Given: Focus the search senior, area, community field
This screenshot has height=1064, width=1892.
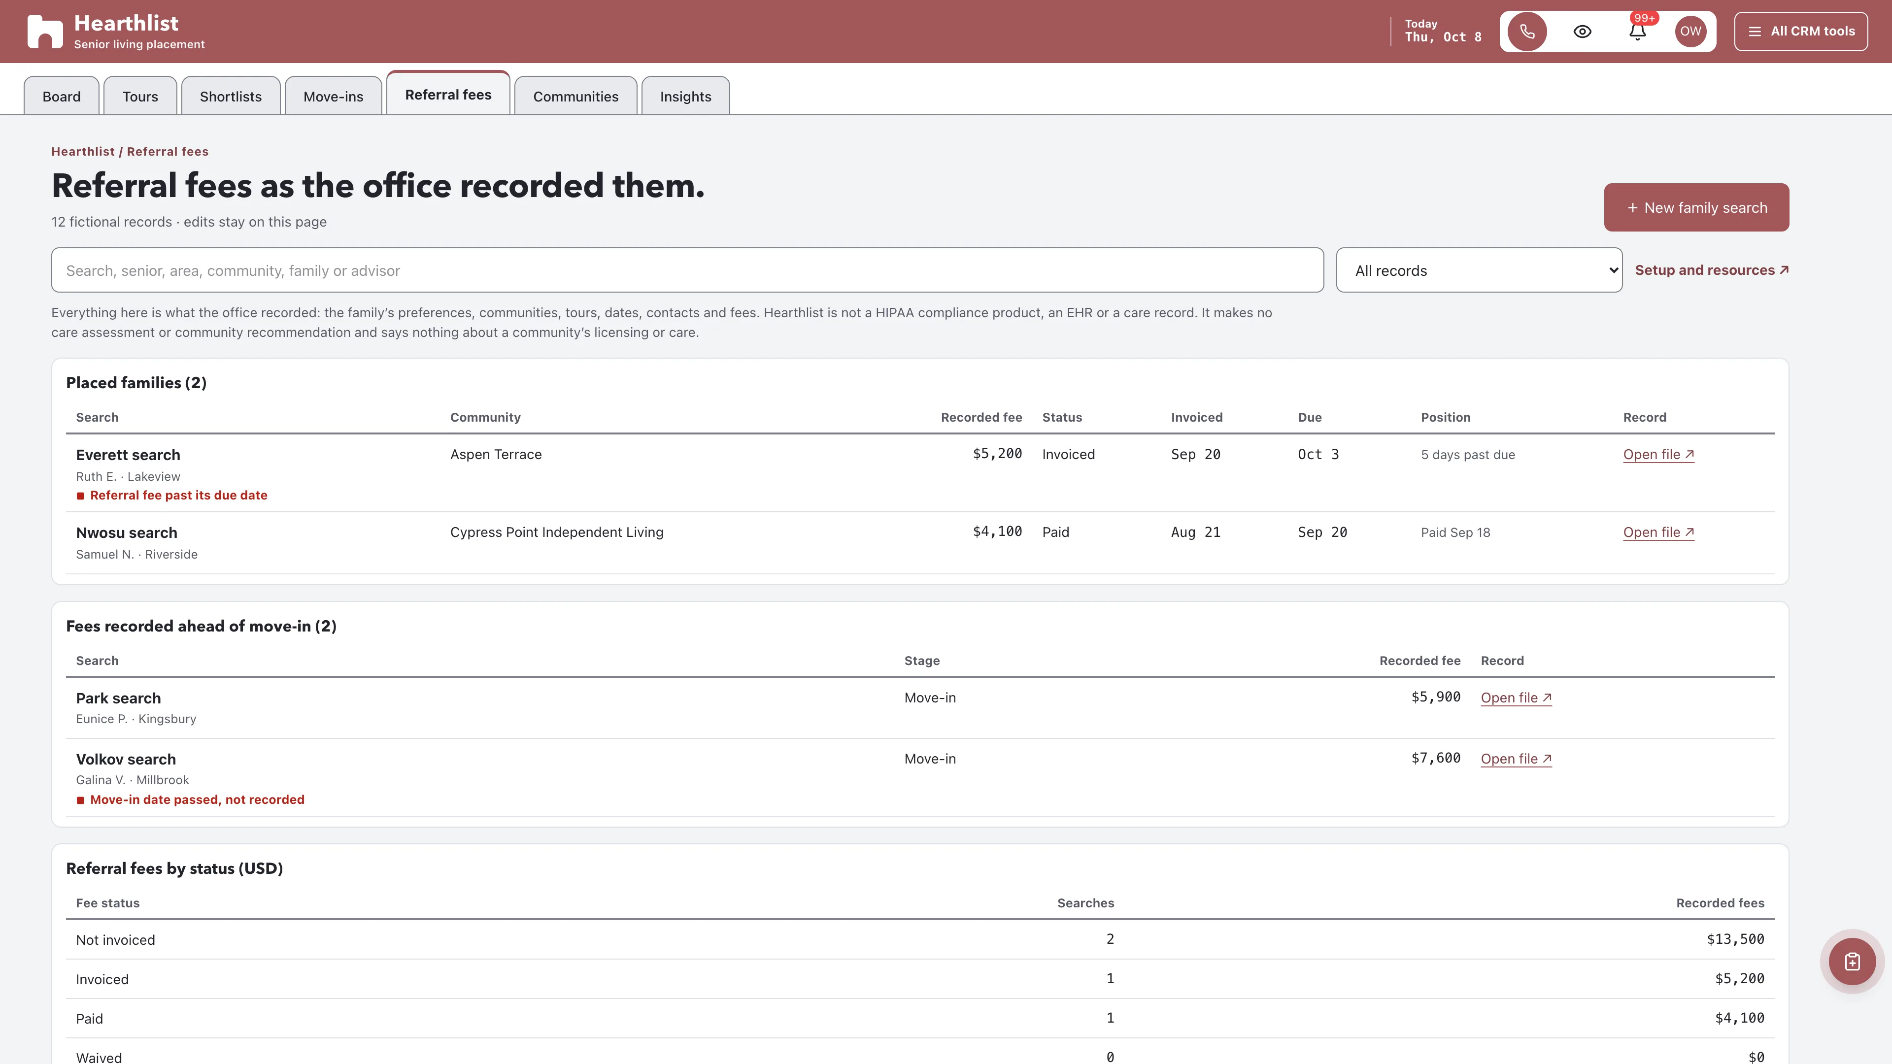Looking at the screenshot, I should (687, 270).
